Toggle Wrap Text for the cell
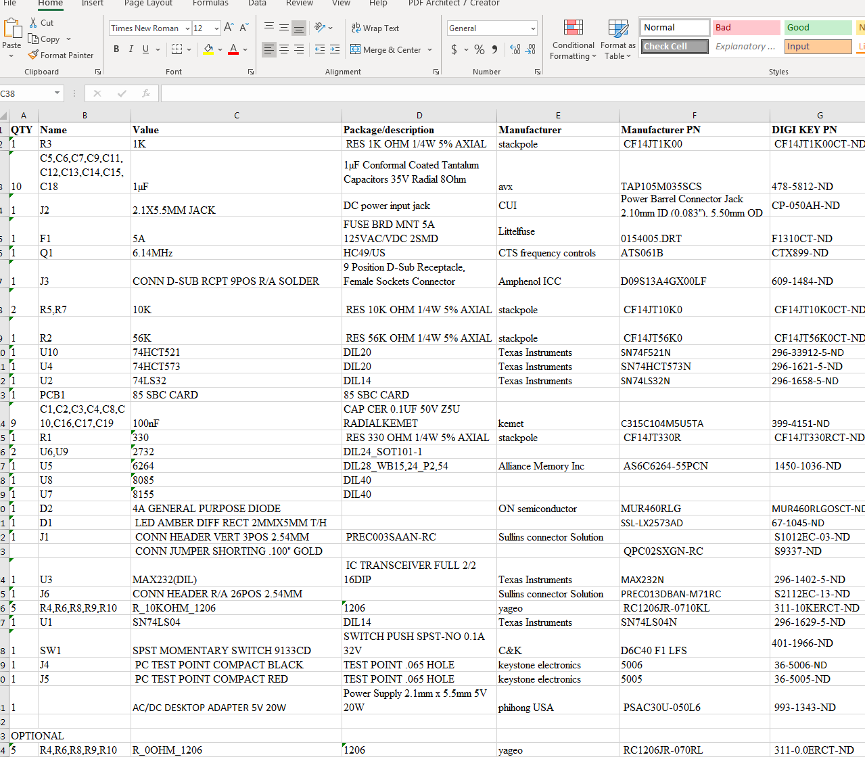 [x=375, y=28]
